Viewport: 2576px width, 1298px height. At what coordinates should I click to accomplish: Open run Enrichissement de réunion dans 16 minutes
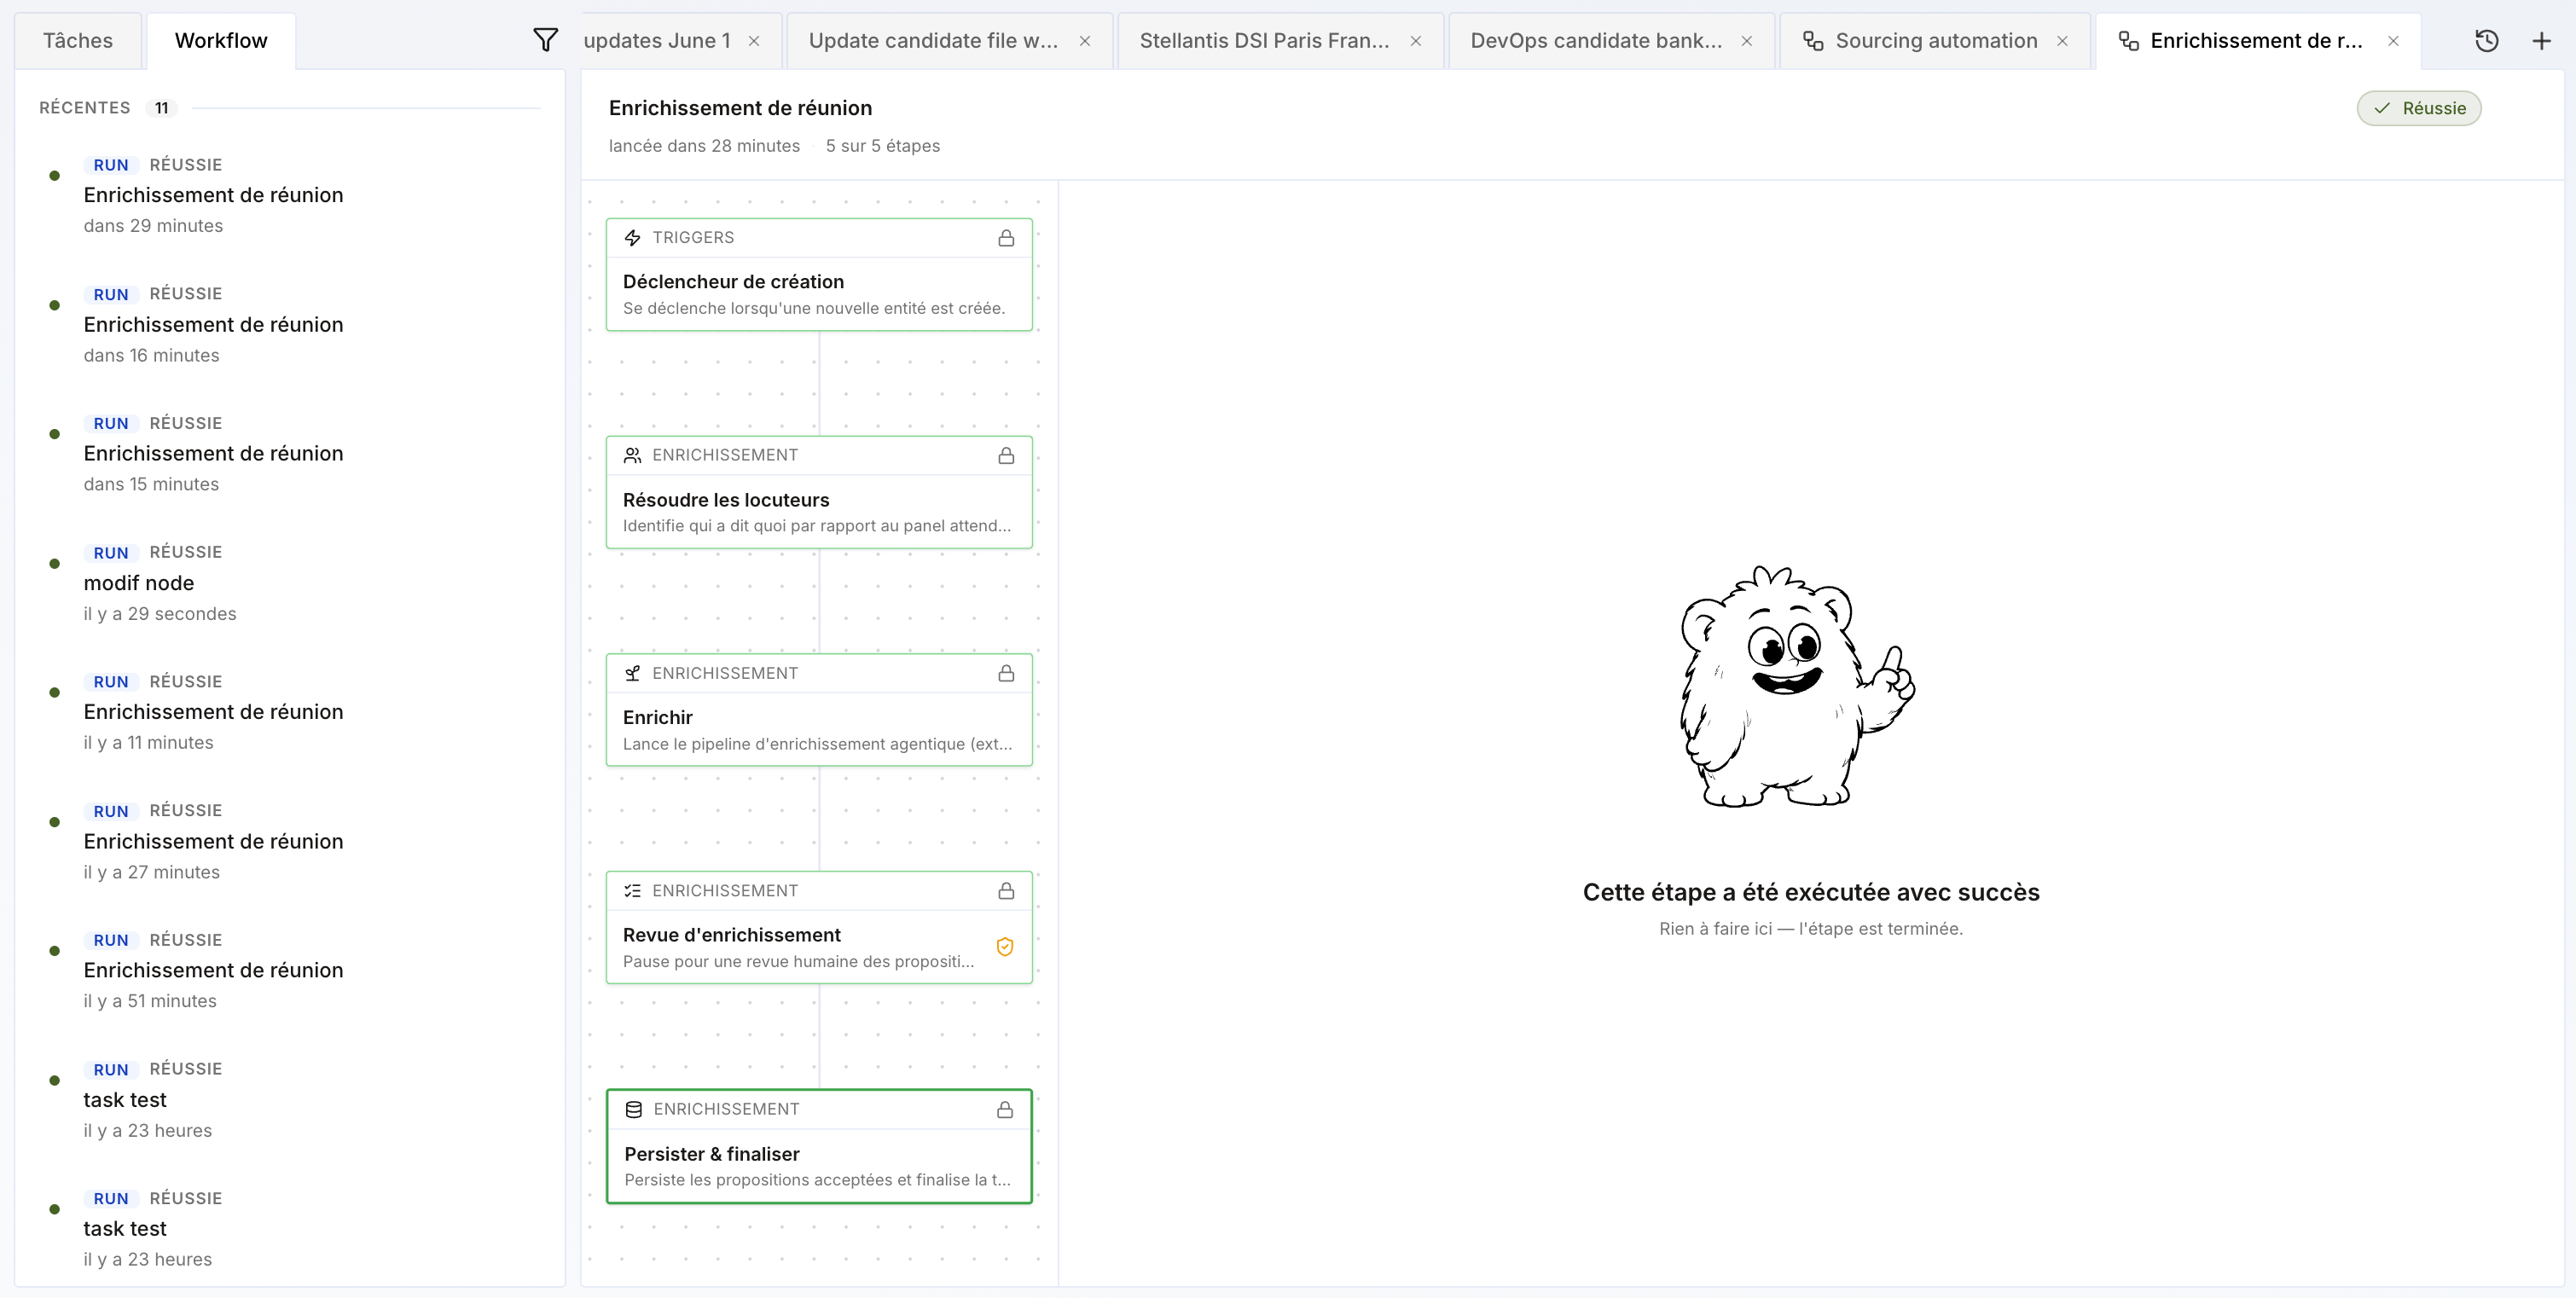coord(290,324)
